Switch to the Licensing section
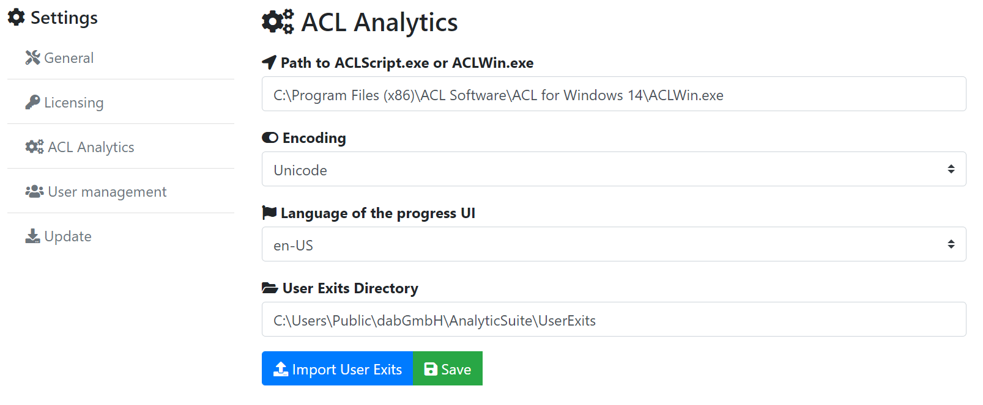 click(x=73, y=102)
